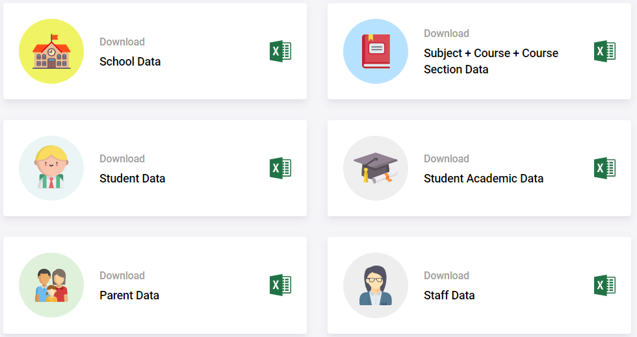Click the red book icon
The image size is (637, 337).
click(376, 51)
